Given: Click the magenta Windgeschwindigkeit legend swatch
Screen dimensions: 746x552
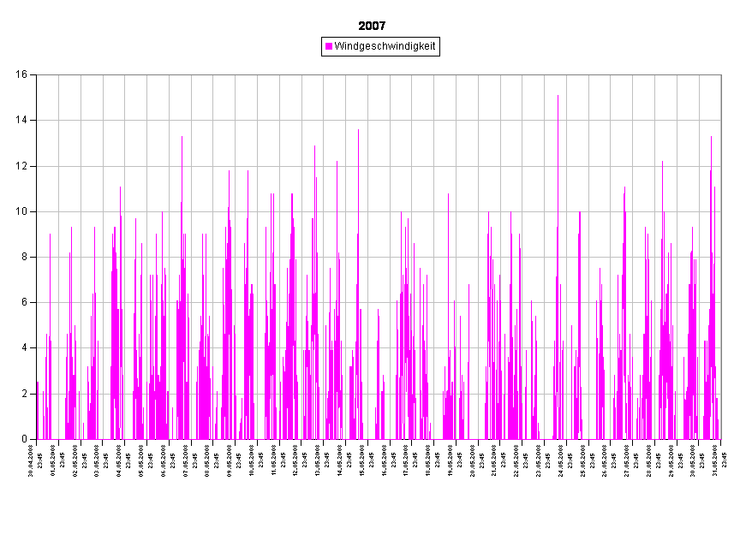Looking at the screenshot, I should pyautogui.click(x=329, y=46).
